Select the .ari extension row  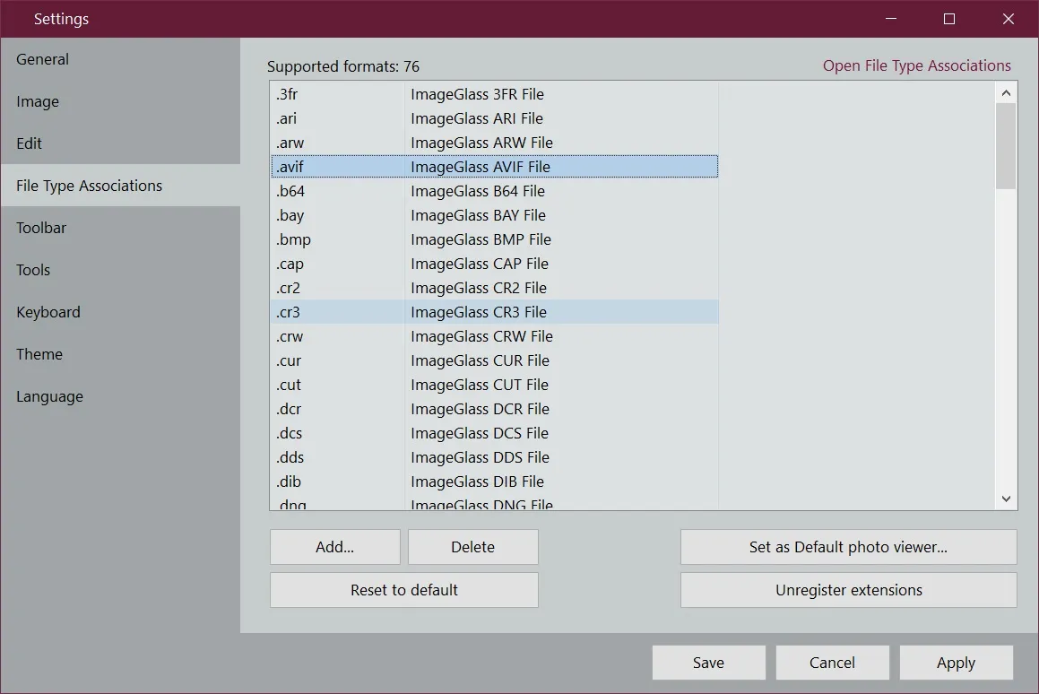pos(494,118)
